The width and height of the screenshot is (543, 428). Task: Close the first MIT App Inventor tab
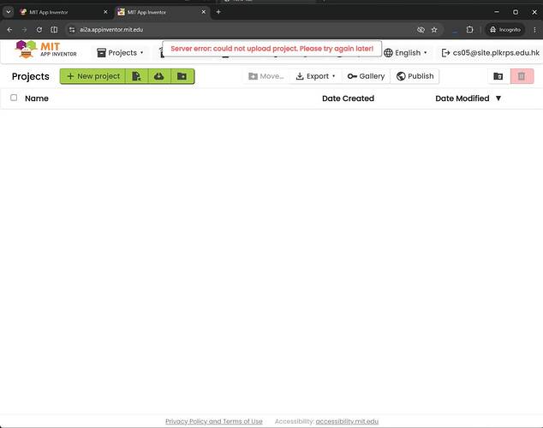tap(105, 12)
